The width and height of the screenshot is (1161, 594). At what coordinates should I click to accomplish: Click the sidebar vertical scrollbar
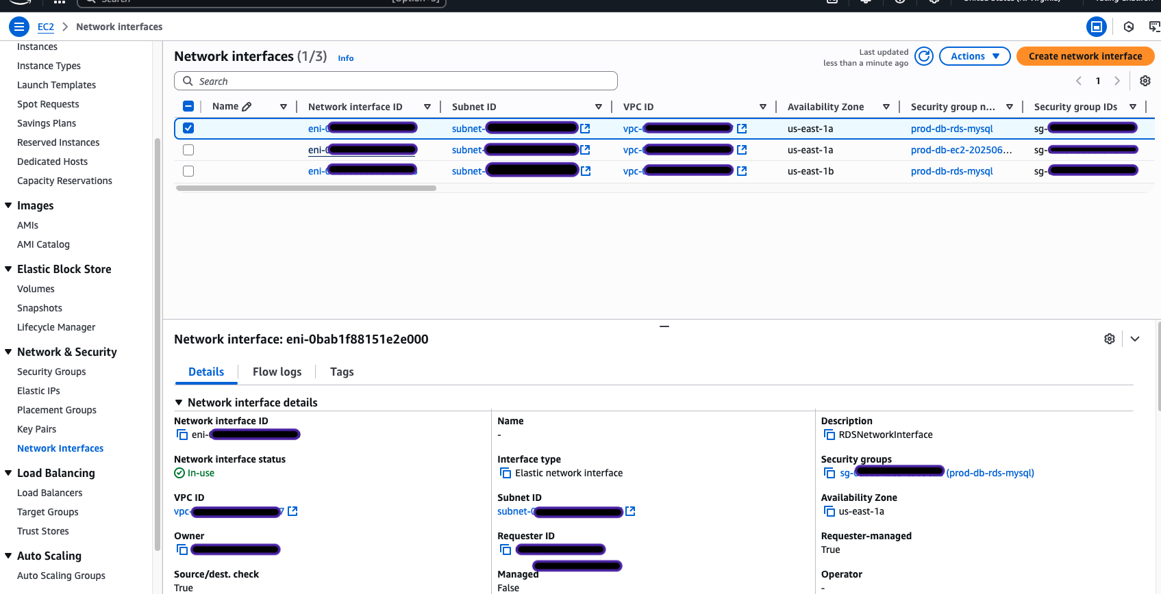[x=158, y=344]
